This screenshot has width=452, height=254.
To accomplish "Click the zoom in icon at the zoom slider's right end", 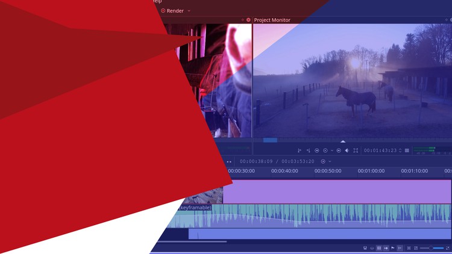I will click(x=448, y=248).
